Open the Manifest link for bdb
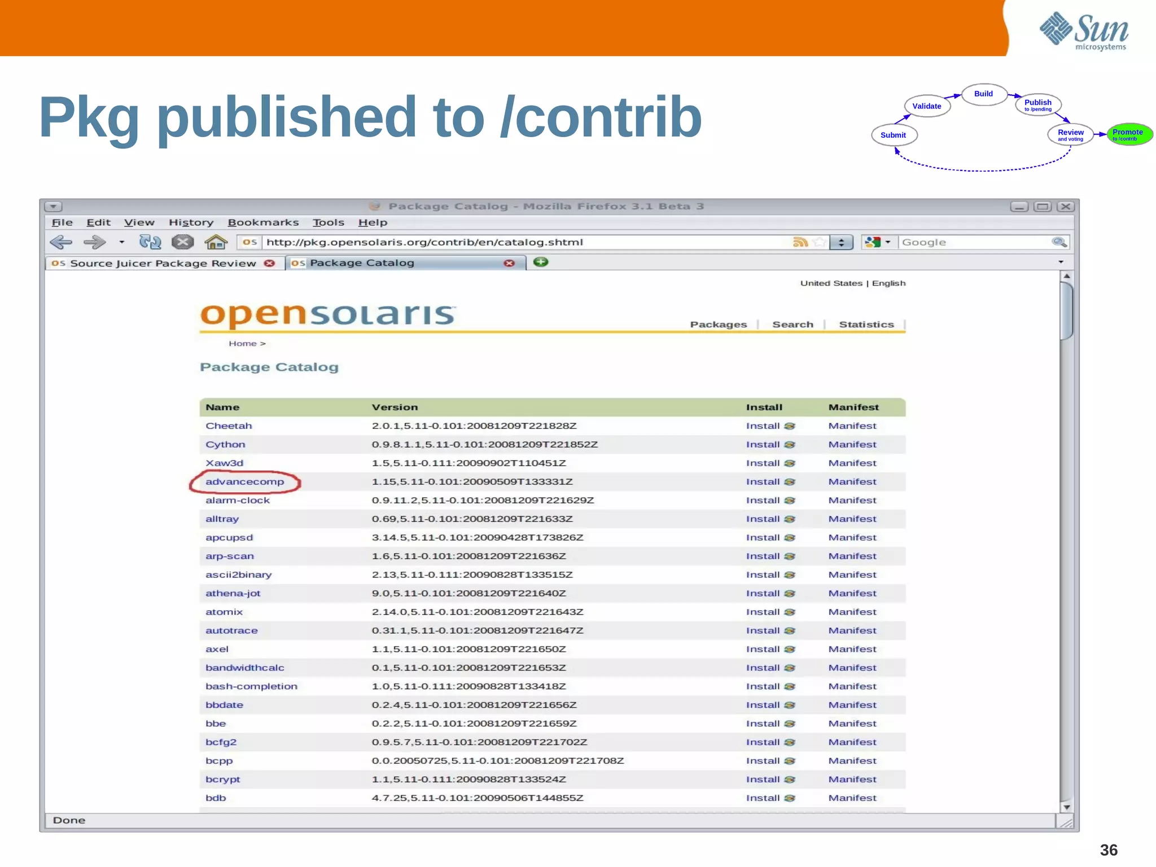Screen dimensions: 1156x867 click(852, 798)
